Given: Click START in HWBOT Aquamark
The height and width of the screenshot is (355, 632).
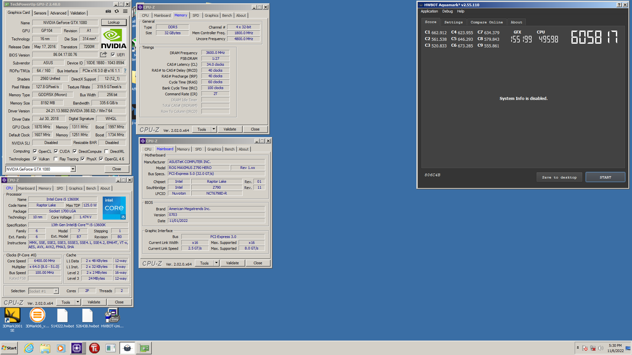Looking at the screenshot, I should [605, 177].
